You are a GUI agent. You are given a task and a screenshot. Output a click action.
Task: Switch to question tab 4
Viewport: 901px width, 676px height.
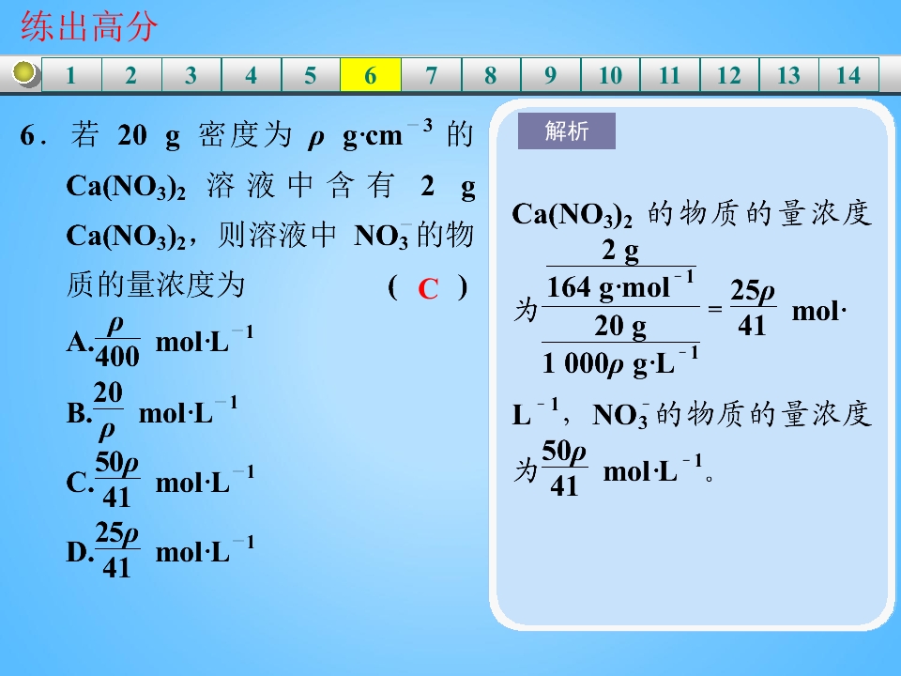252,75
